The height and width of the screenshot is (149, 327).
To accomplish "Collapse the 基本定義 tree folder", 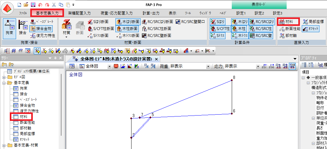I will (4, 83).
